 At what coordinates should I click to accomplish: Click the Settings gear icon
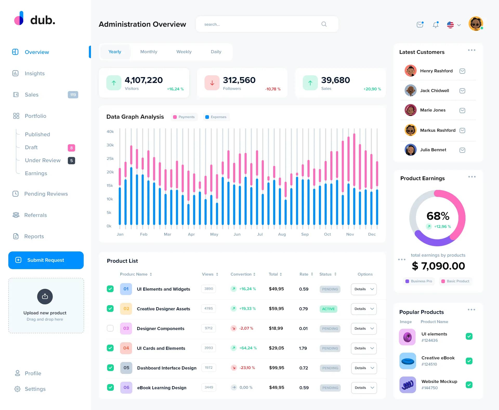coord(17,389)
